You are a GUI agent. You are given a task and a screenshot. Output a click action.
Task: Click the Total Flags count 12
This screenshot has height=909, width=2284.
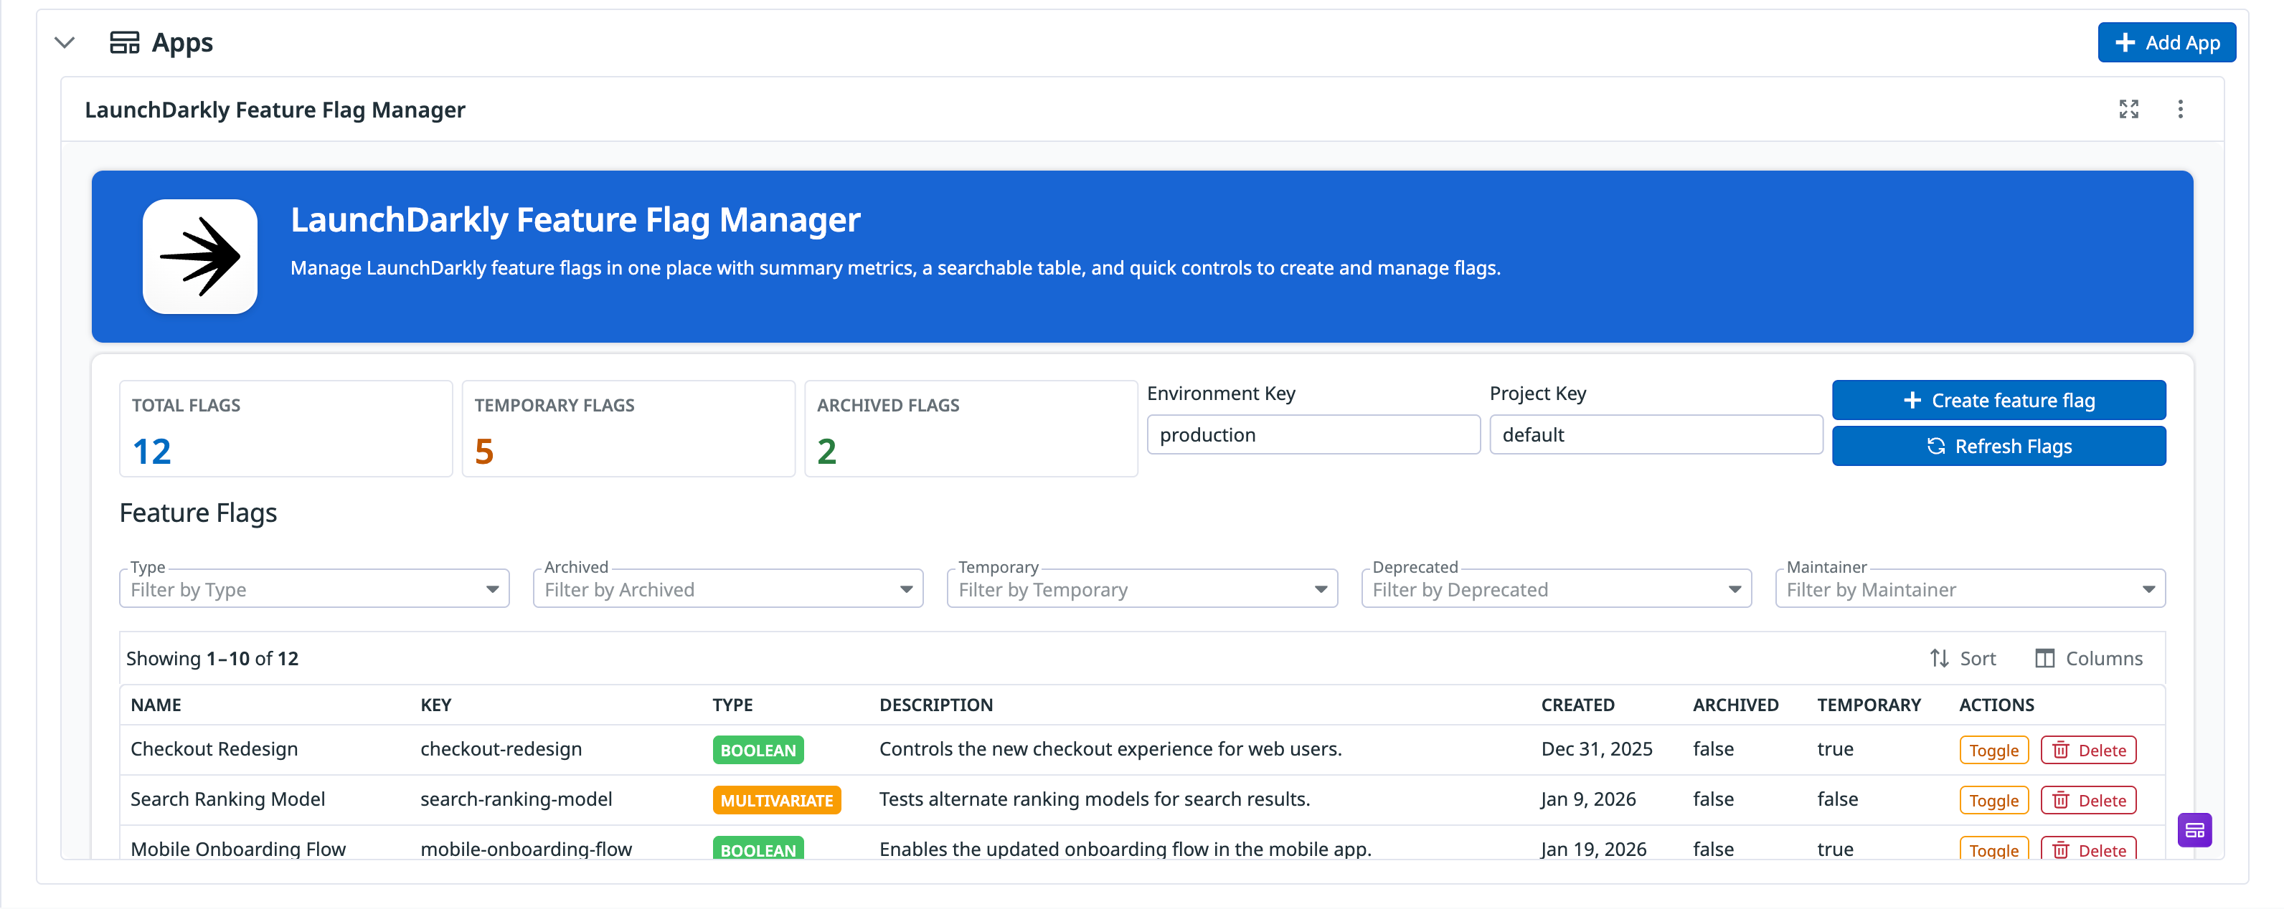[x=151, y=452]
